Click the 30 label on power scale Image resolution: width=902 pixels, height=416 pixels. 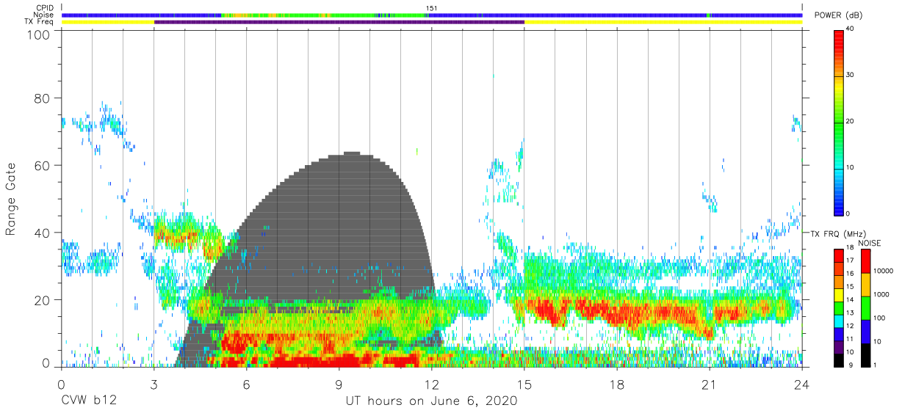(850, 75)
